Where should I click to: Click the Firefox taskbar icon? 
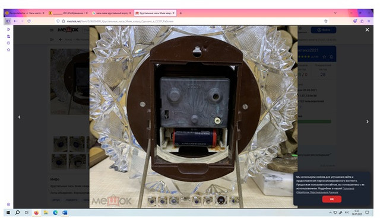tap(36, 213)
